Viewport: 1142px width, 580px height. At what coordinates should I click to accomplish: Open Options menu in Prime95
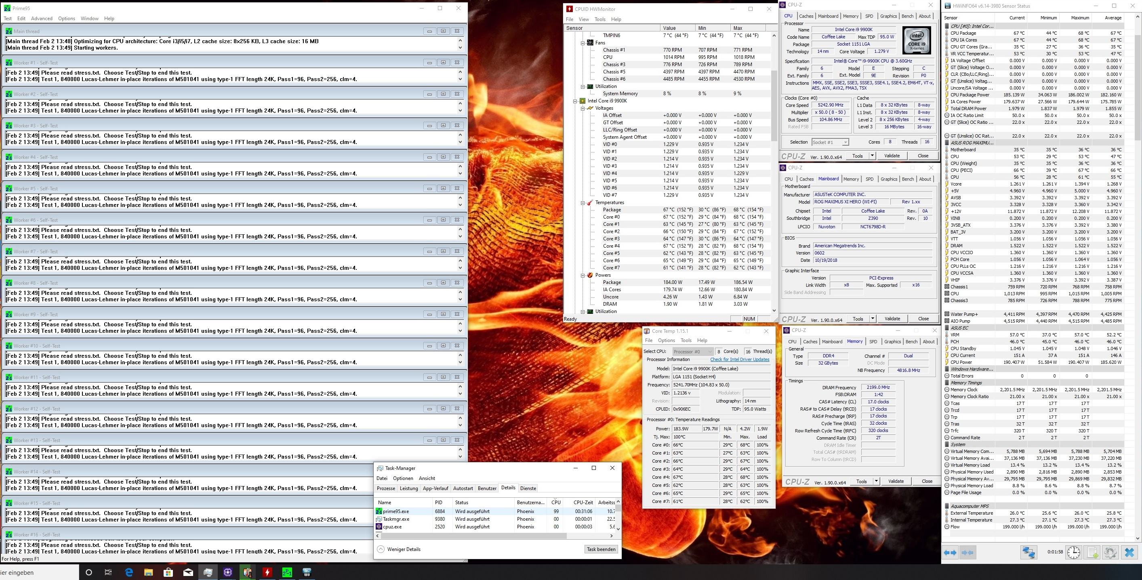pyautogui.click(x=67, y=19)
